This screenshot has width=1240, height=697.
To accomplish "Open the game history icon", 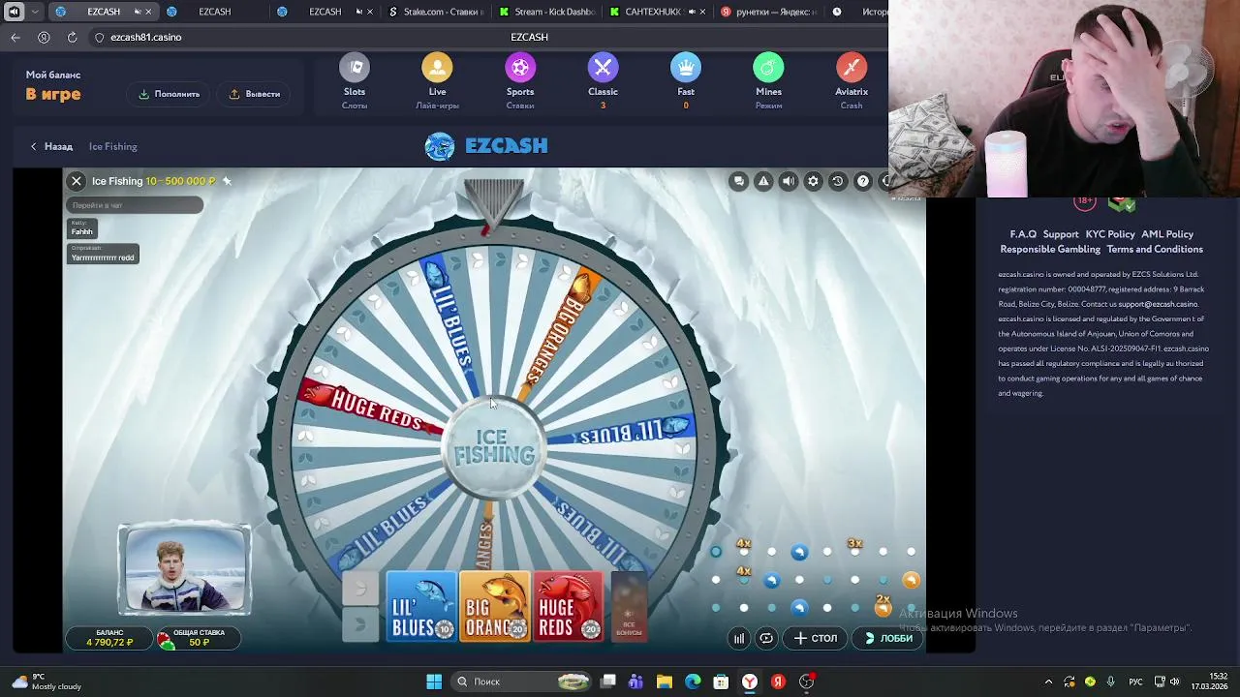I will point(838,181).
